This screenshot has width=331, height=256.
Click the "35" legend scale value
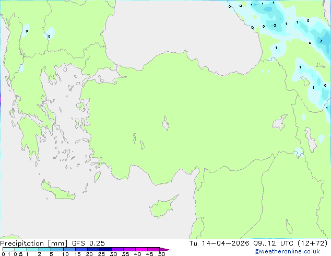click(125, 254)
